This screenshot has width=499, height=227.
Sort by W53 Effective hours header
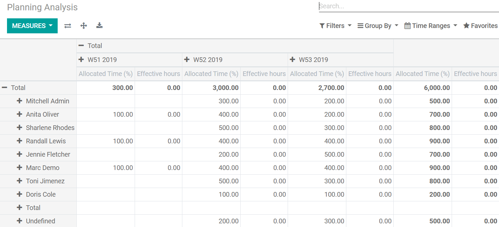pyautogui.click(x=370, y=74)
